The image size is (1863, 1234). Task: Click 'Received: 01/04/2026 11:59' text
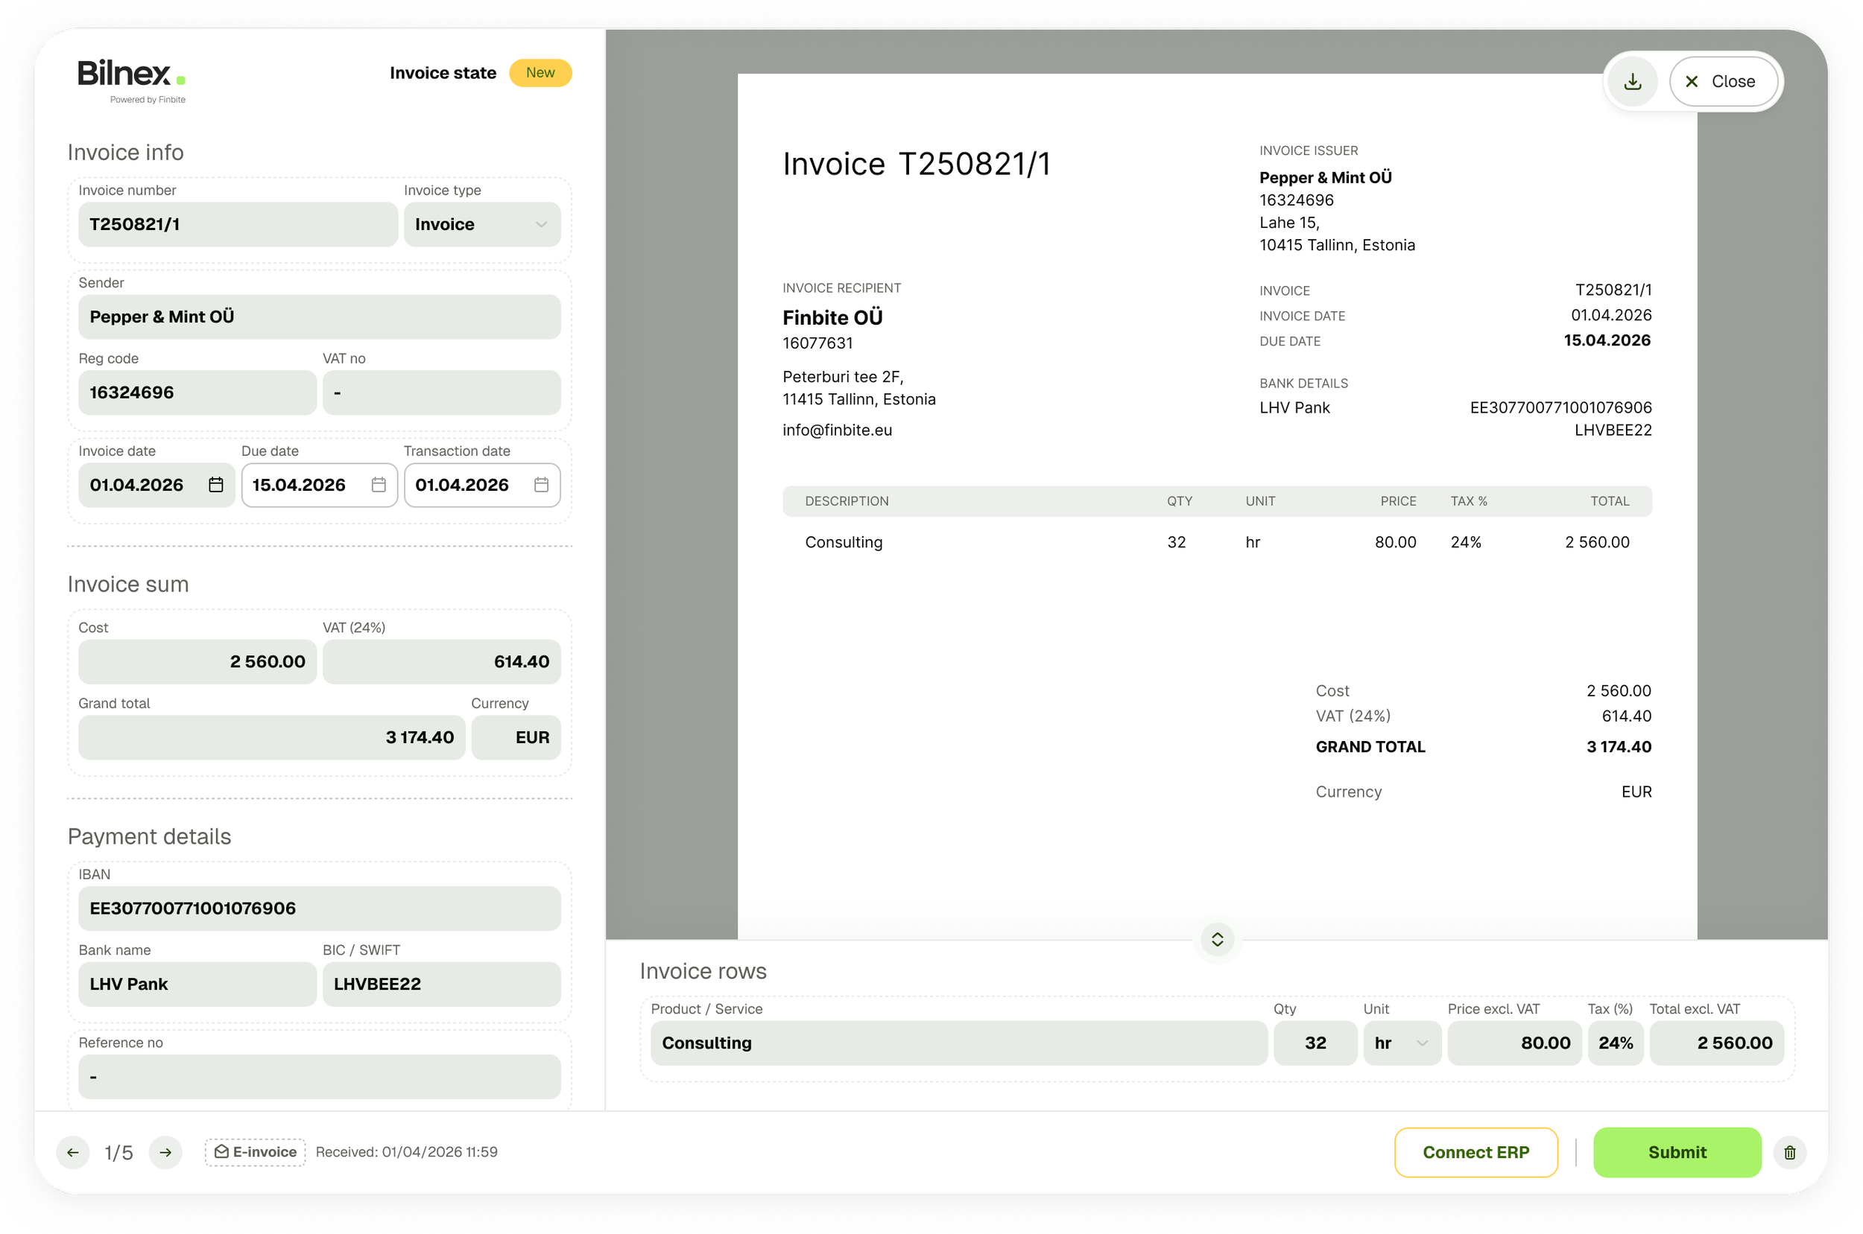point(406,1152)
